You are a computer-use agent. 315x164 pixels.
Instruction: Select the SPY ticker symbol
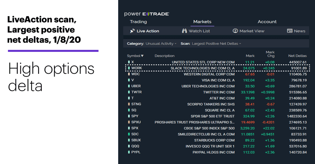[135, 116]
